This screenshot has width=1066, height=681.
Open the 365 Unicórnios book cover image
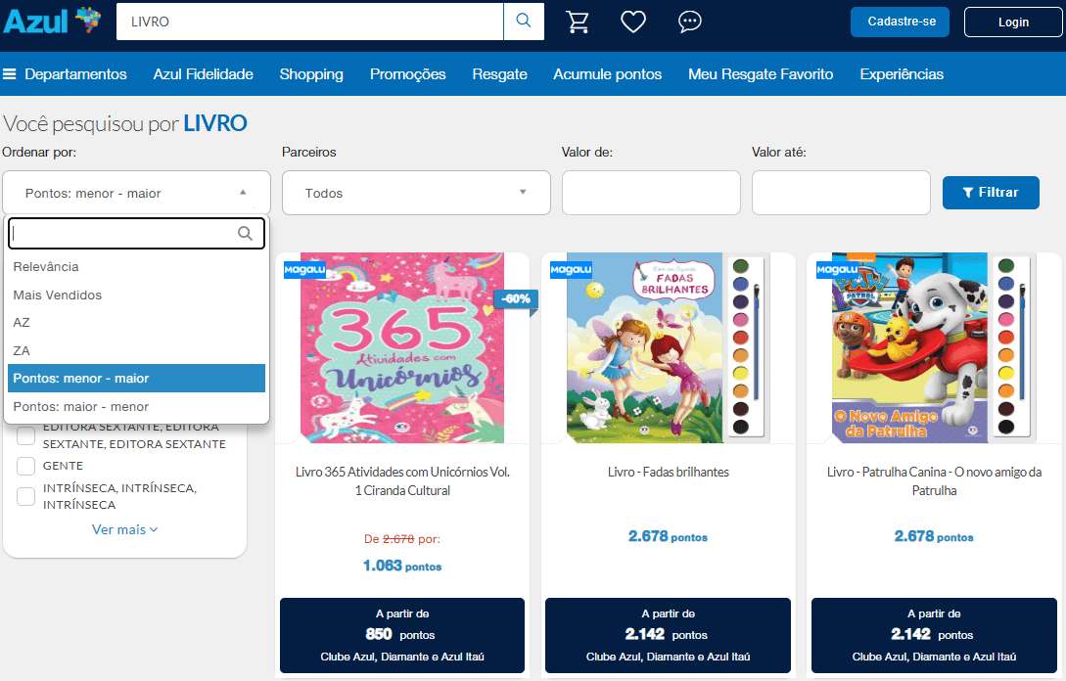click(x=402, y=348)
